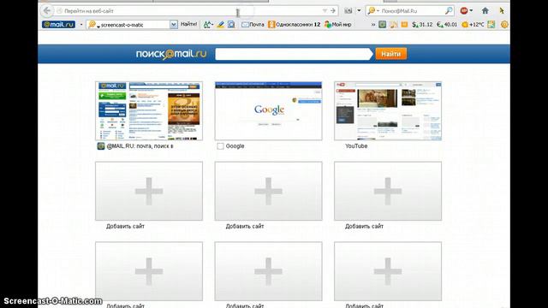The width and height of the screenshot is (548, 308).
Task: Click the Найти! toolbar button
Action: pos(188,25)
